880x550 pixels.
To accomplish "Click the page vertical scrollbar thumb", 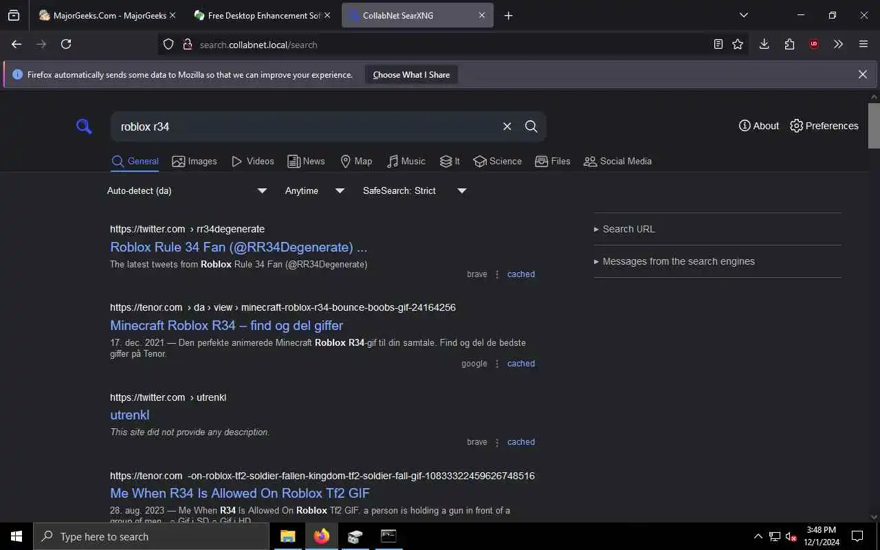I will (x=874, y=125).
